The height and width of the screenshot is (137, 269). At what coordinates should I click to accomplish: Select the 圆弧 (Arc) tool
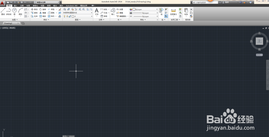click(20, 12)
